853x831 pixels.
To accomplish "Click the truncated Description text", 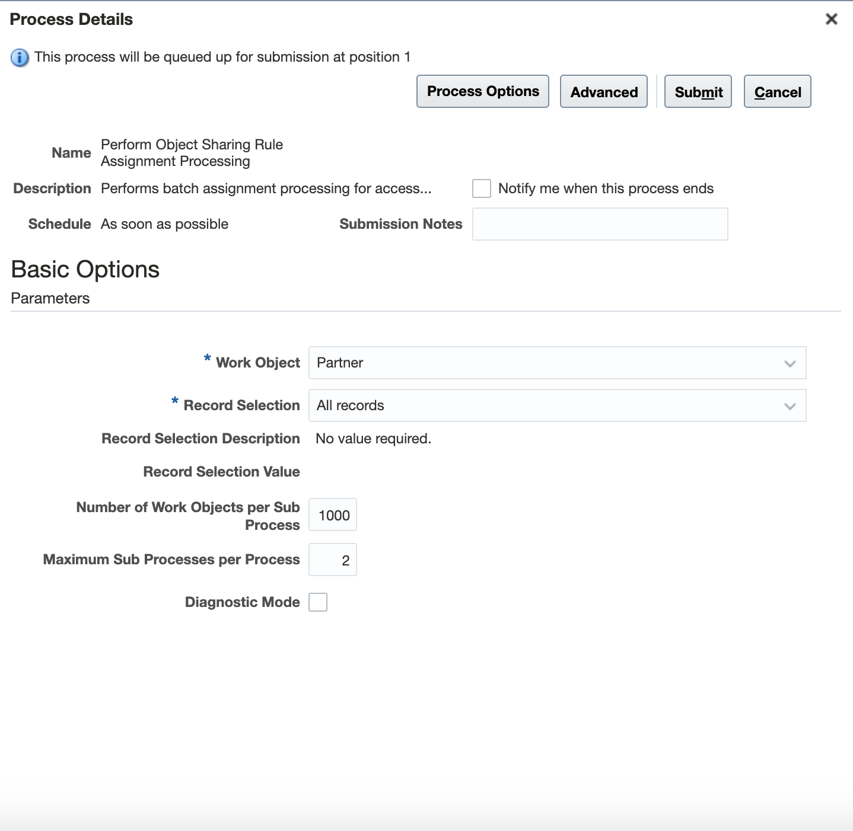I will pos(266,188).
